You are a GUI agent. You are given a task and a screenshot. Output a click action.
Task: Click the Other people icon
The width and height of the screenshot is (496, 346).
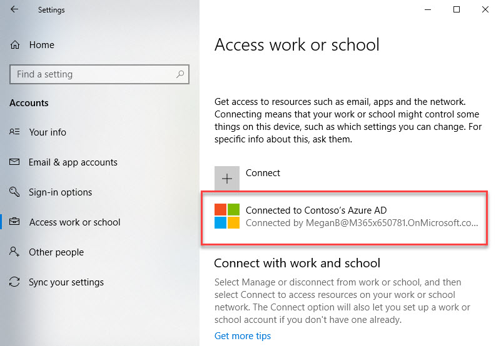14,252
